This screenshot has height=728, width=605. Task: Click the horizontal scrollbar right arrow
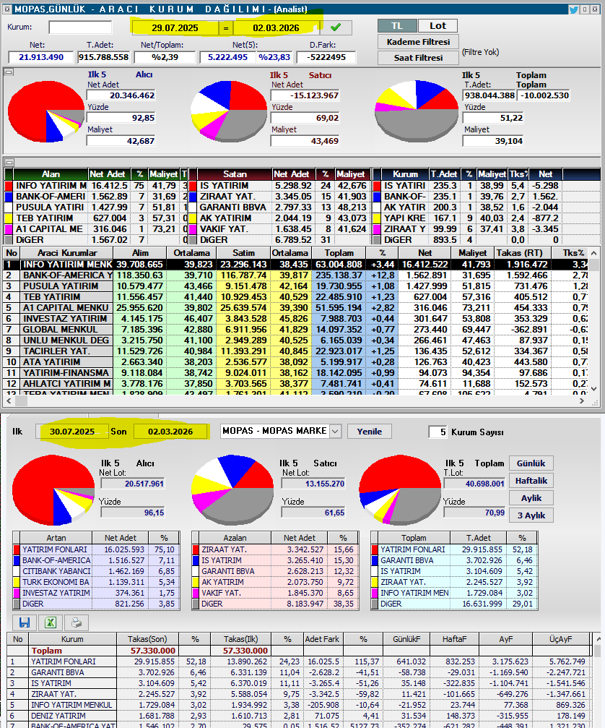582,401
